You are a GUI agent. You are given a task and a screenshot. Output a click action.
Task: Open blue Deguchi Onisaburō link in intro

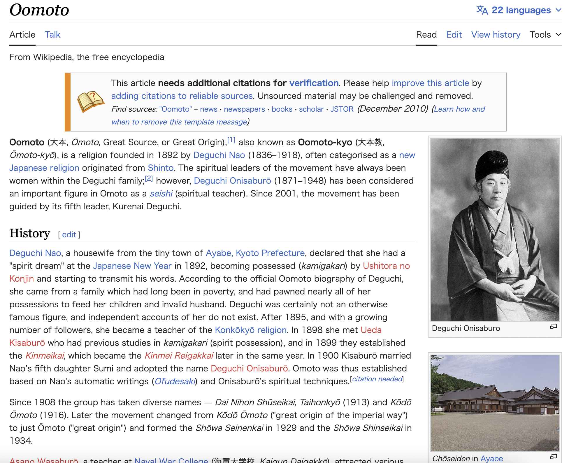232,181
